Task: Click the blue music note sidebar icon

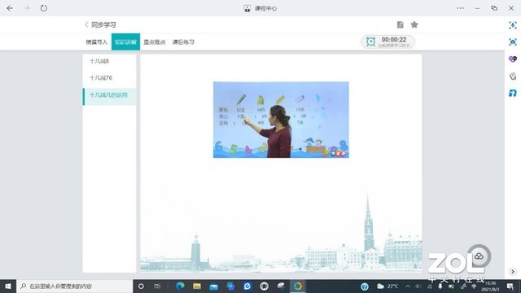Action: (513, 93)
